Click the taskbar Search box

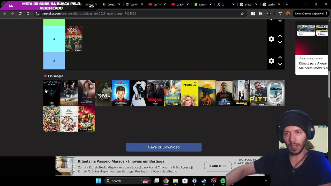click(x=128, y=181)
